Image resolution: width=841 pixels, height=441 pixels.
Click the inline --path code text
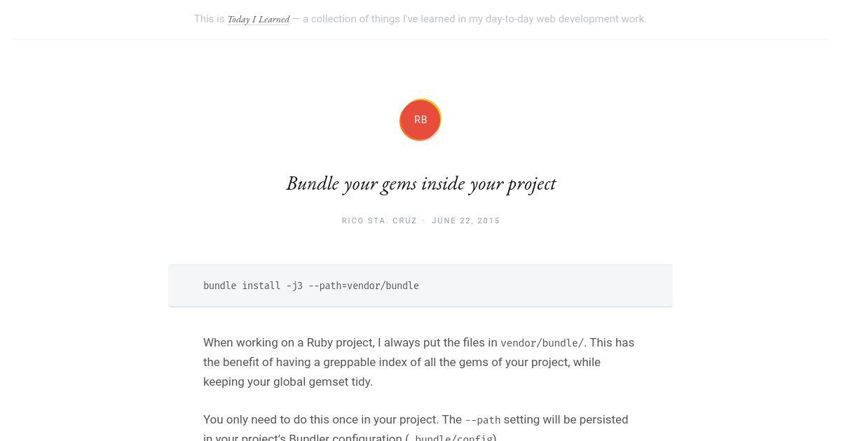[x=483, y=420]
